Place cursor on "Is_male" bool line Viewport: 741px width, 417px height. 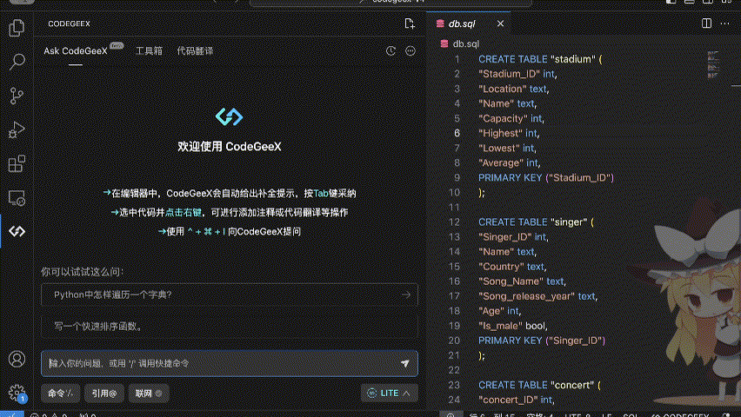[513, 326]
